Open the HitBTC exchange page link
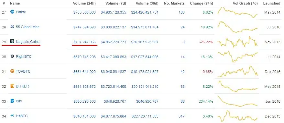The height and width of the screenshot is (123, 284). (x=22, y=116)
